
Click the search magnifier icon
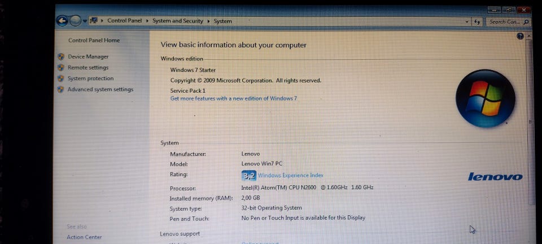526,22
